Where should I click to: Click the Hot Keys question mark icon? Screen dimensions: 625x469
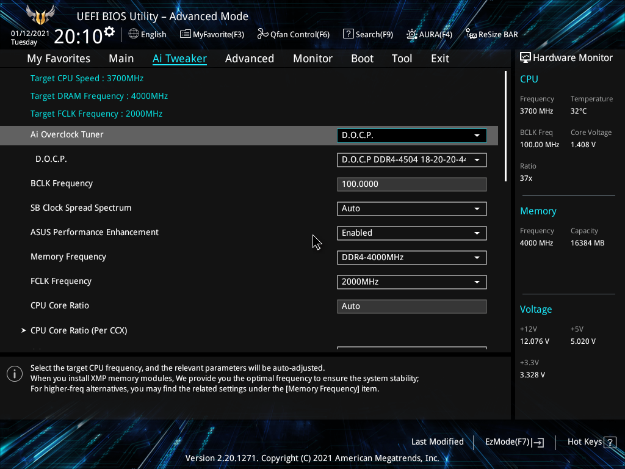click(x=609, y=442)
